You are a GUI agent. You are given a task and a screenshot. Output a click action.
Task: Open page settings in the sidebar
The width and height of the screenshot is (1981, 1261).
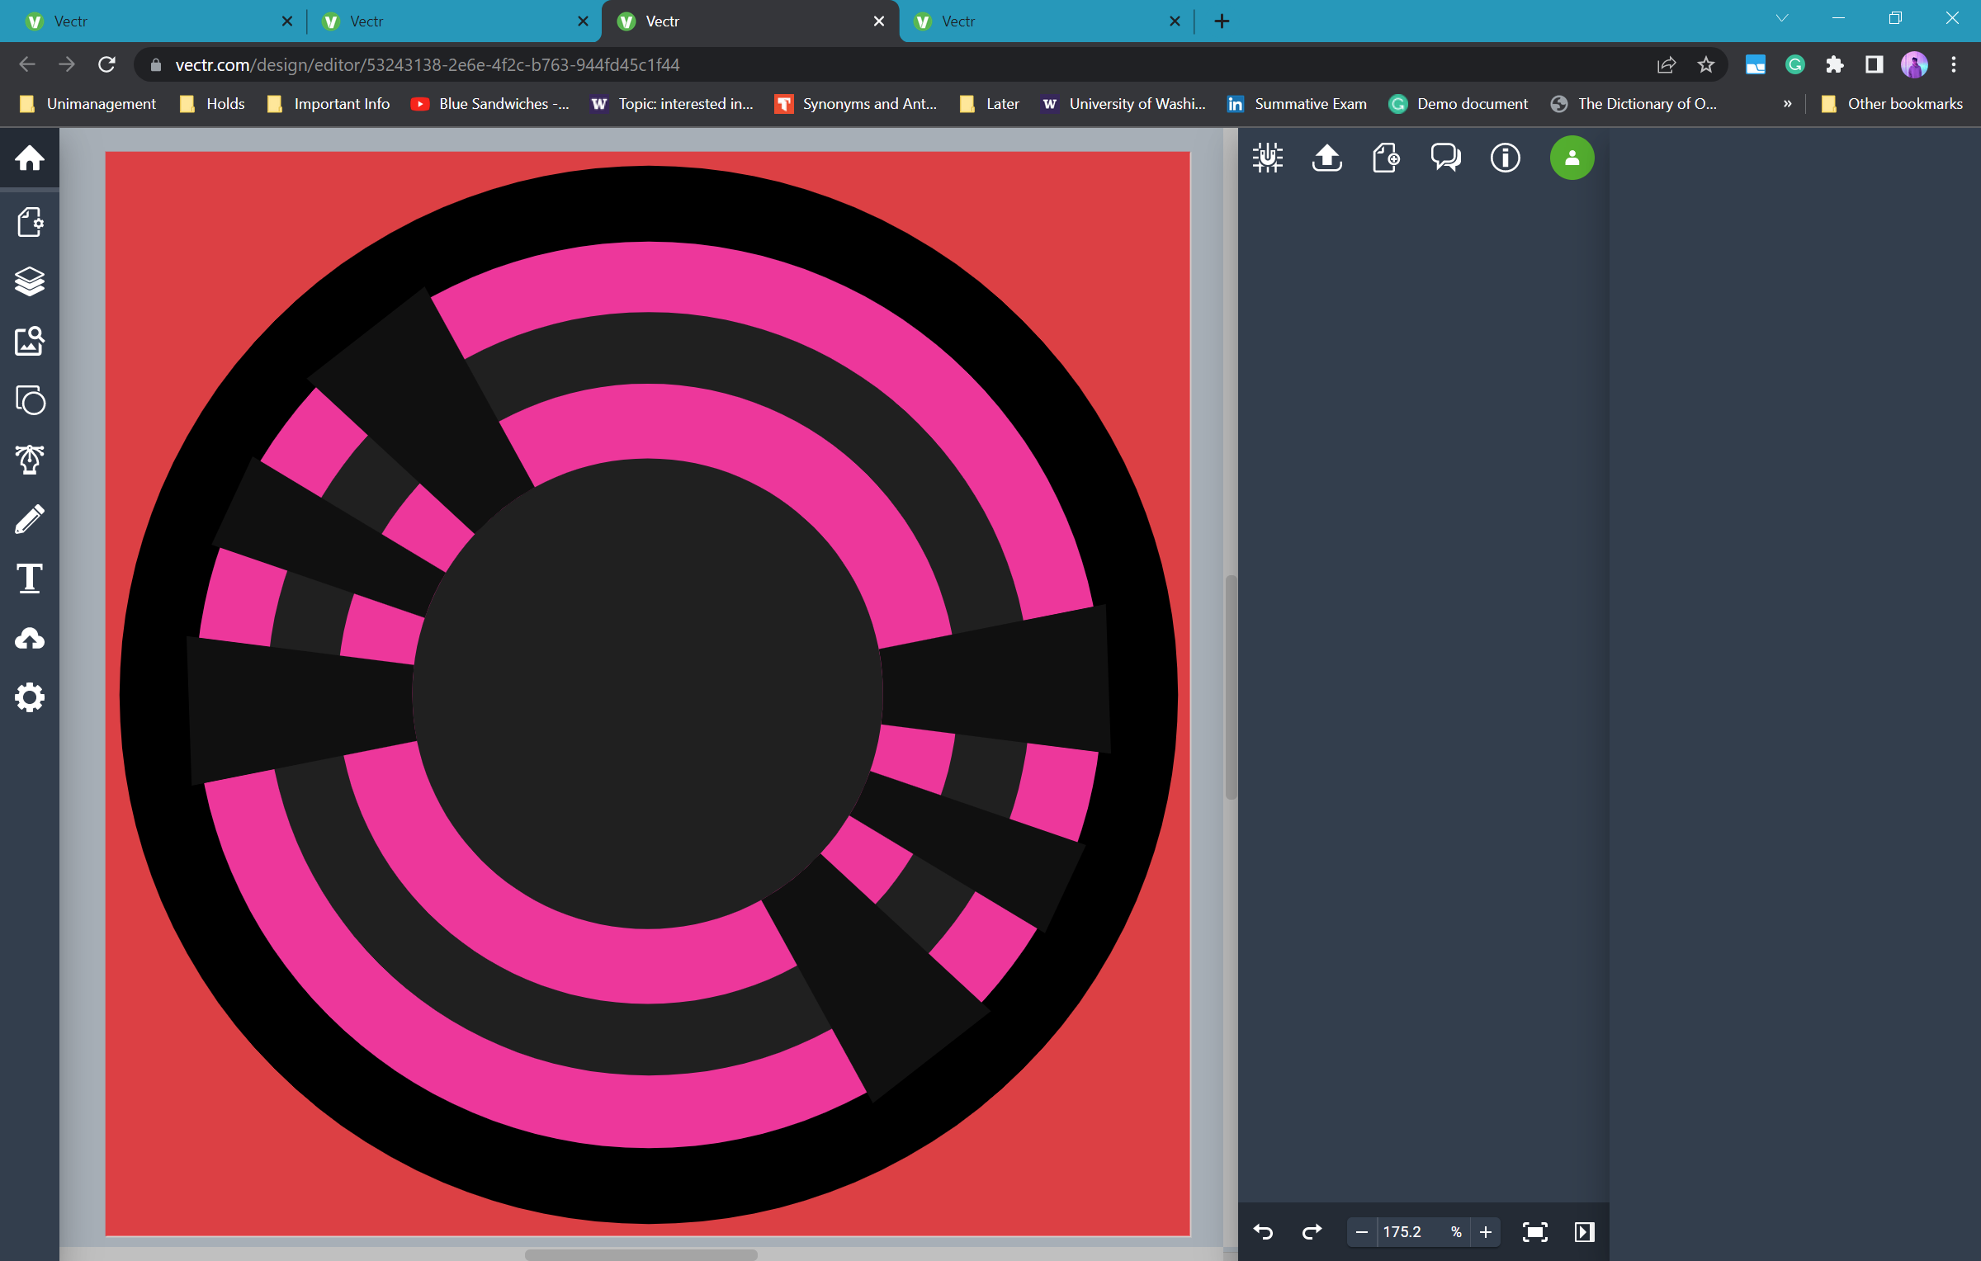pos(30,221)
